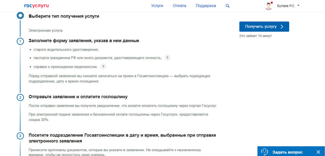Select the service type radio marker
325x156 pixels.
point(20,15)
